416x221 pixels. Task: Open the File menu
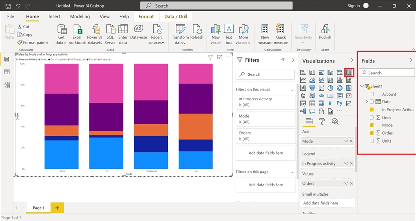click(x=11, y=17)
